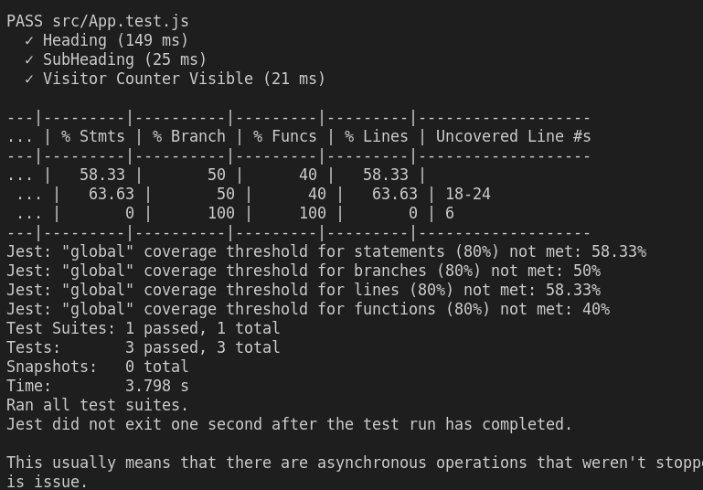The image size is (703, 490).
Task: Click the % Branch column header
Action: (188, 136)
